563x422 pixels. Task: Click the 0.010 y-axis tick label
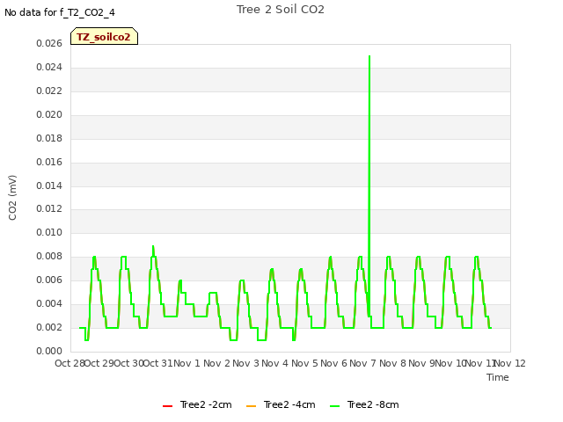[49, 232]
